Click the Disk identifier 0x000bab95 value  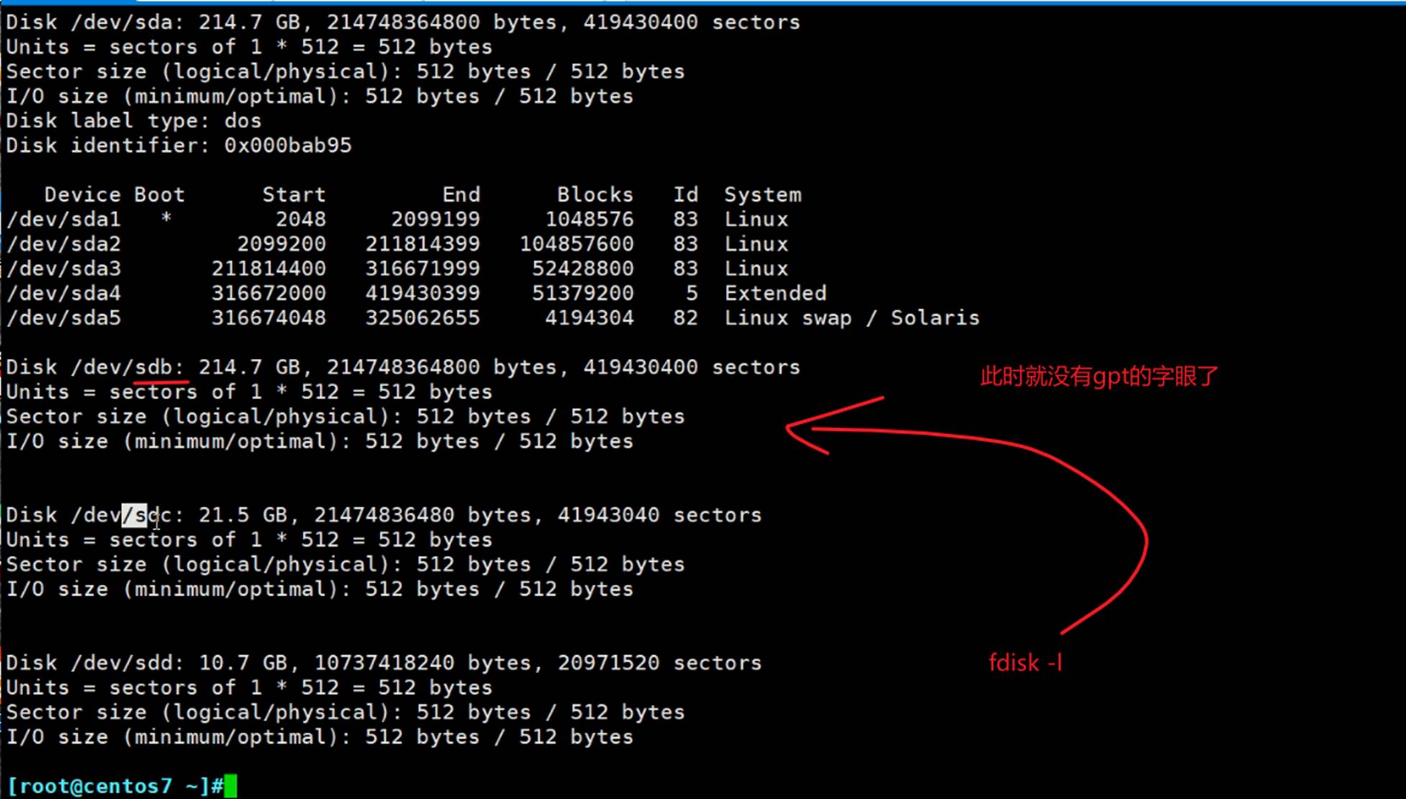288,145
